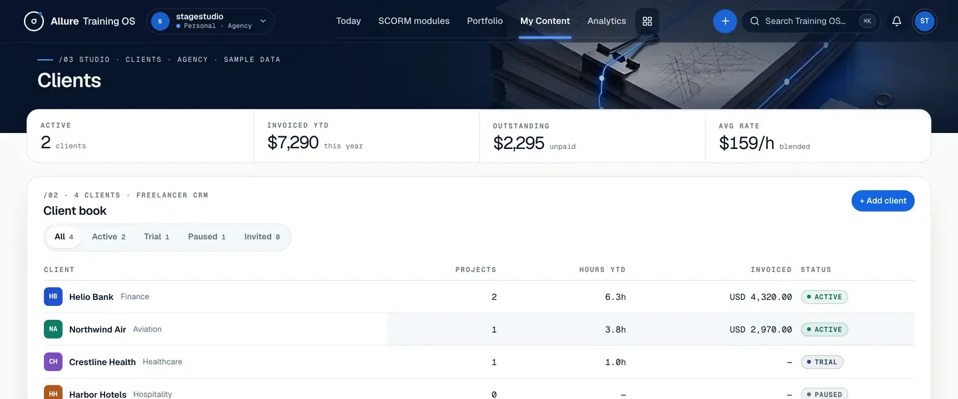This screenshot has width=958, height=399.
Task: Expand the stagestudio workspace switcher chevron
Action: (263, 21)
